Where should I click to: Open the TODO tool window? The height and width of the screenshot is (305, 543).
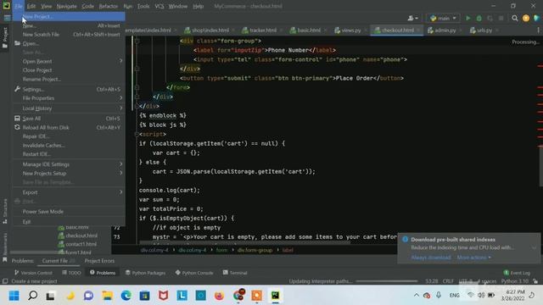click(x=71, y=273)
